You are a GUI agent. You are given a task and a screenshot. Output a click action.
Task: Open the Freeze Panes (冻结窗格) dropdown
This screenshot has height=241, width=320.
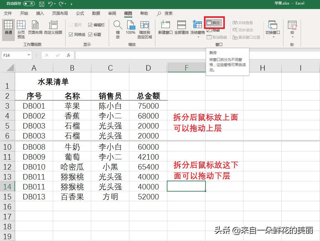[198, 29]
